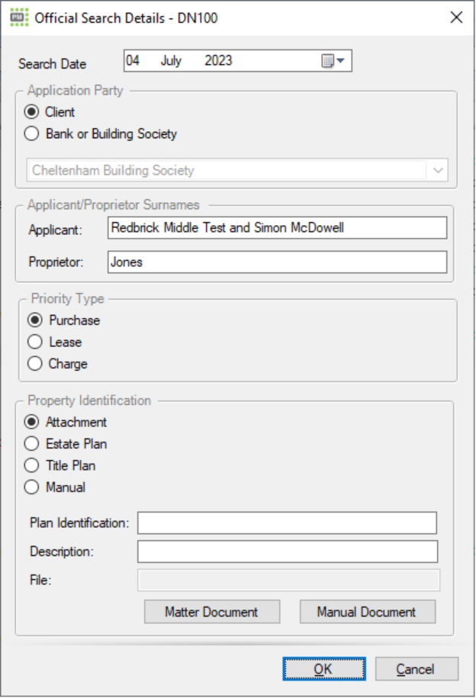Cancel the Official Search dialog
The height and width of the screenshot is (698, 476).
(416, 669)
